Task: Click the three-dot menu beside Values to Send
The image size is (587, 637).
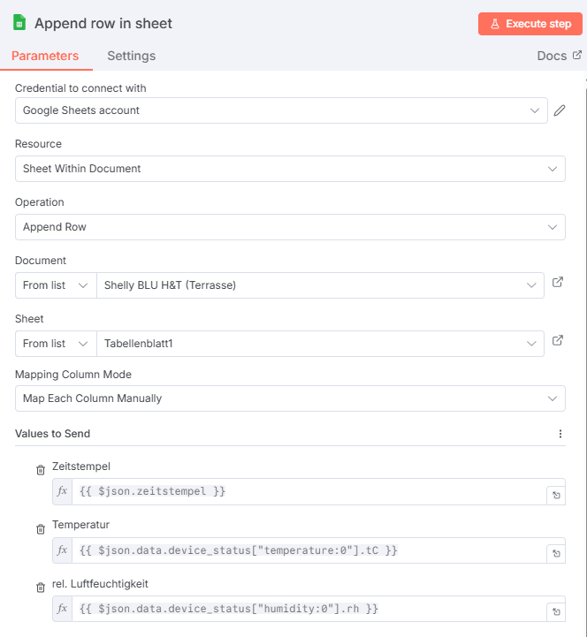Action: click(560, 434)
